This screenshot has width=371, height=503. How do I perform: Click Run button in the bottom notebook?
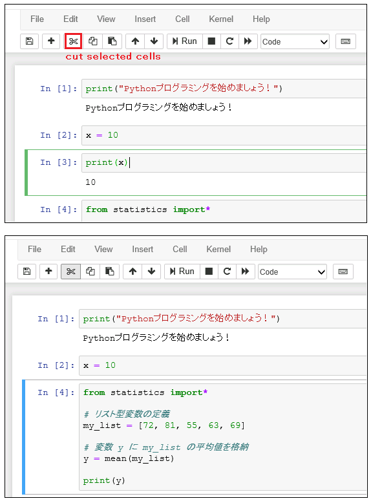point(182,272)
